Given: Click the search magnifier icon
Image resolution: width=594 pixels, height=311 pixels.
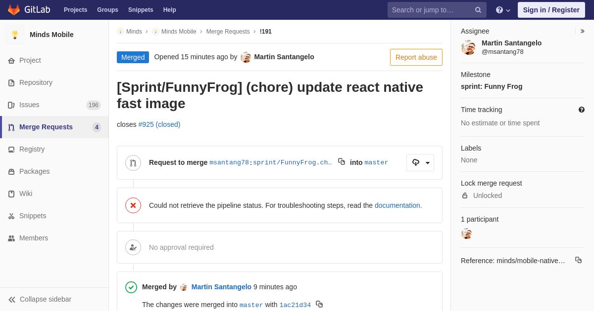Looking at the screenshot, I should coord(478,10).
